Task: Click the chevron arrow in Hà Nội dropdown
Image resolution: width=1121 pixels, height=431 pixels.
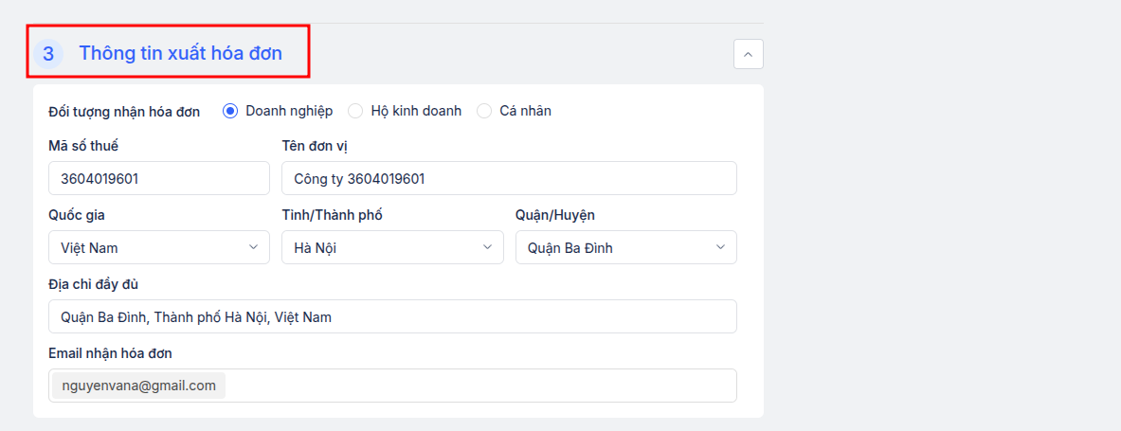Action: pyautogui.click(x=487, y=247)
